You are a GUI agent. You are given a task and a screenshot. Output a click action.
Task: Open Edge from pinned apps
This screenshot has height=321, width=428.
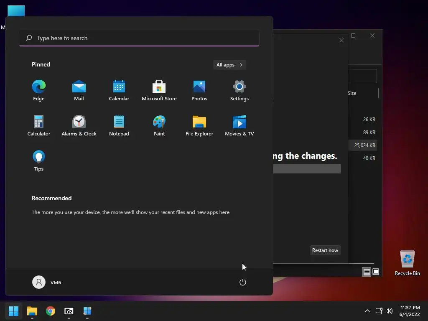coord(39,91)
